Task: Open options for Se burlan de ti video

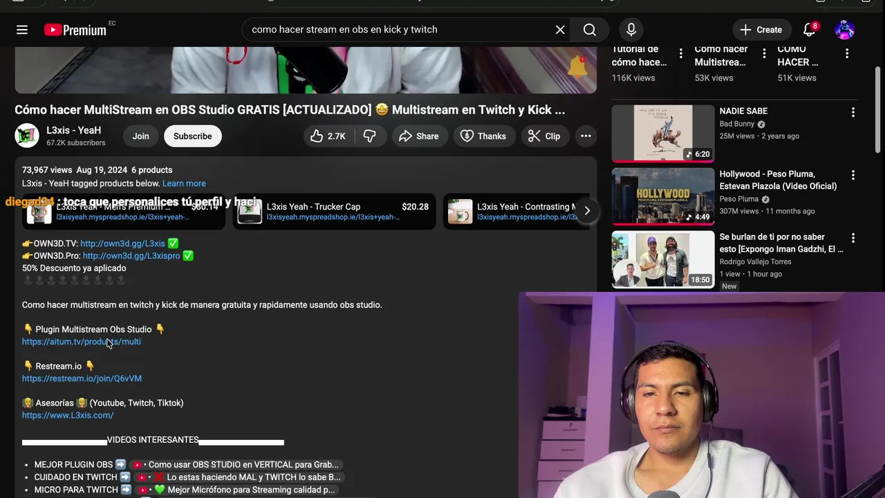Action: tap(853, 238)
